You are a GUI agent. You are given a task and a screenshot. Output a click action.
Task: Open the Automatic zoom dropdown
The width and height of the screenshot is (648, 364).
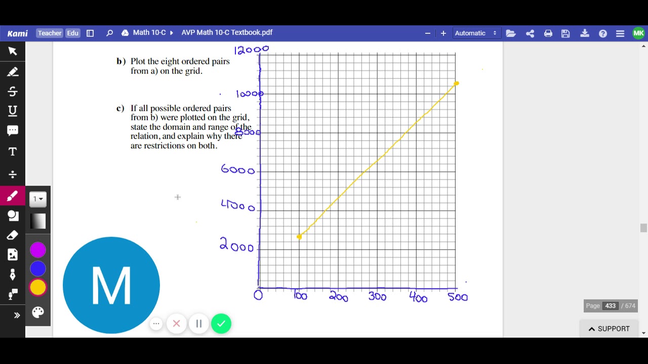(476, 33)
